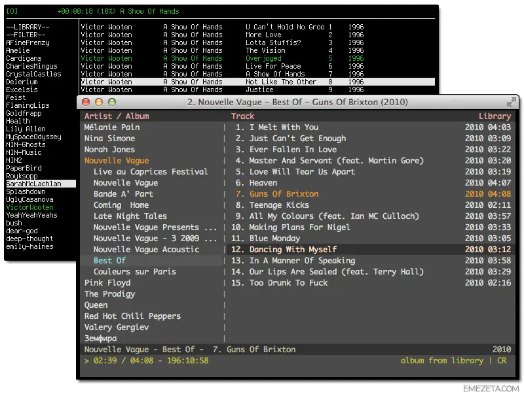Select track 15 Too Drunk To Fuck
524x396 pixels.
[371, 283]
